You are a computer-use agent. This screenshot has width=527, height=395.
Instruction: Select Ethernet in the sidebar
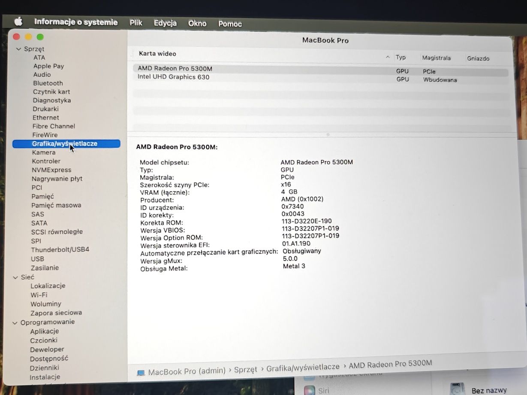point(46,118)
